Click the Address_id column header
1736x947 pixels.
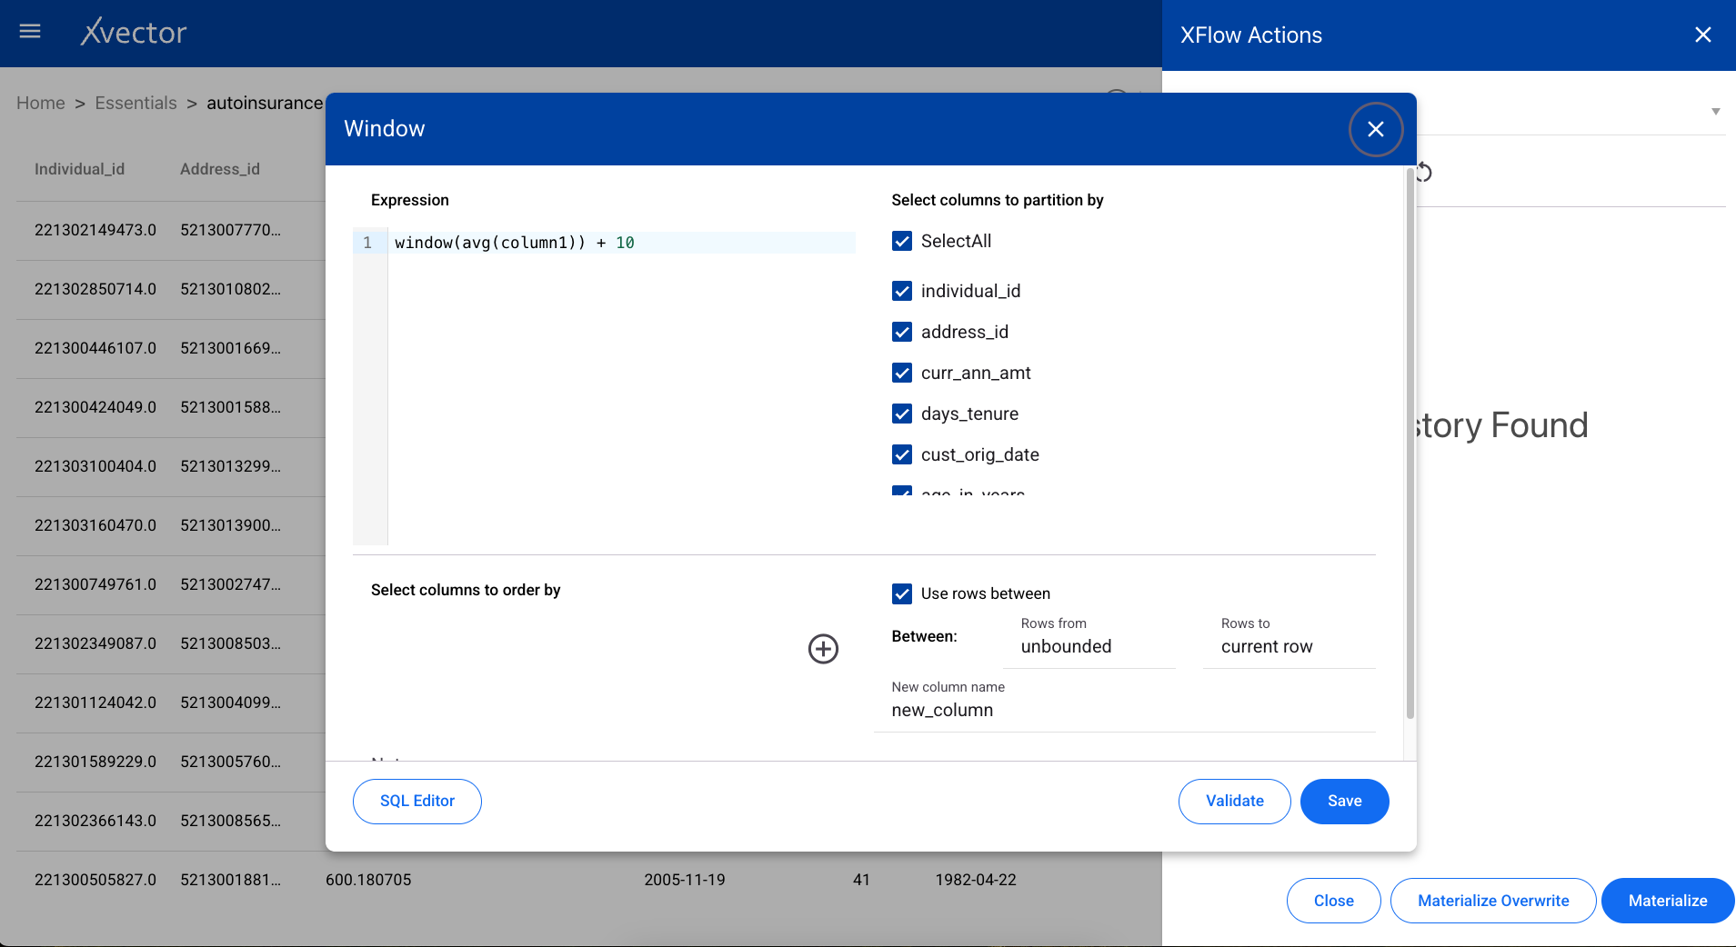pyautogui.click(x=220, y=169)
